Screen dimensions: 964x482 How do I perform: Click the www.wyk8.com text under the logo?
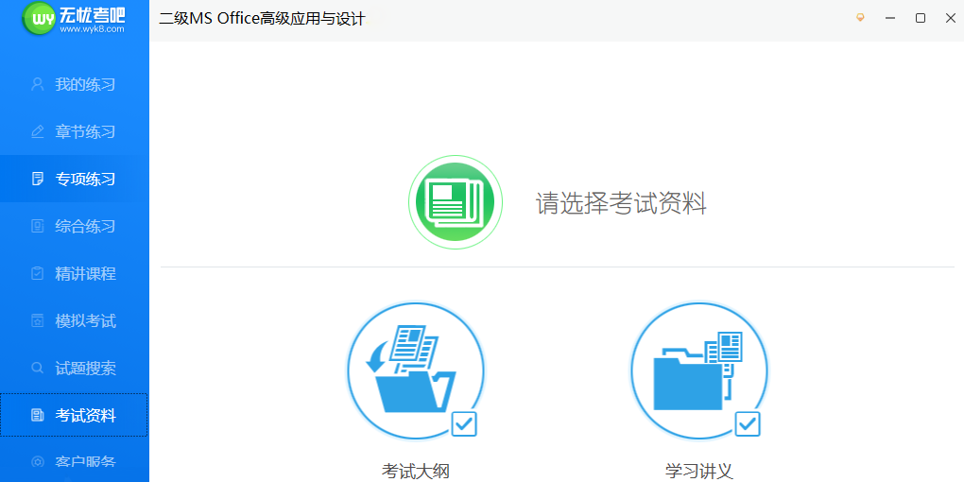[x=93, y=29]
